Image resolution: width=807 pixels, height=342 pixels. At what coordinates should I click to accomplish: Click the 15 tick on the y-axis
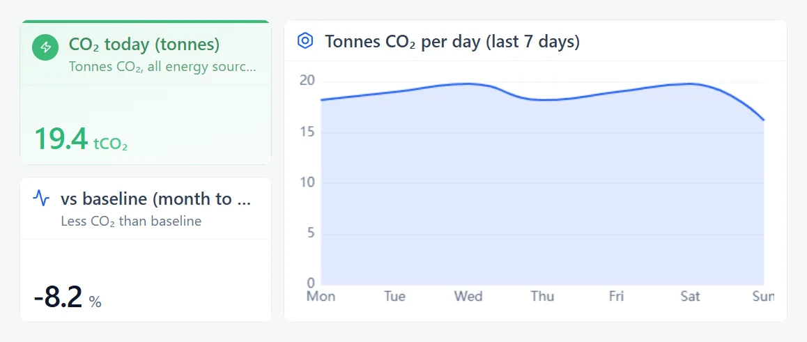click(x=307, y=132)
